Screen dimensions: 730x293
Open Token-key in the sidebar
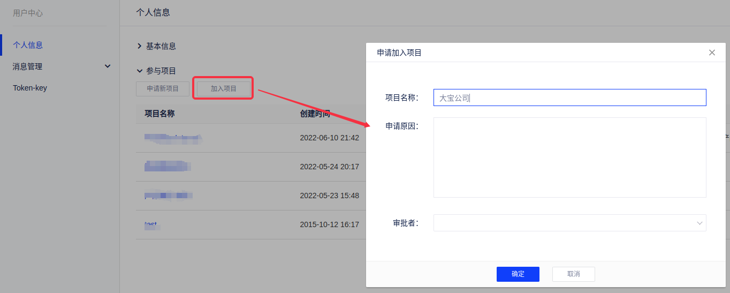click(30, 88)
